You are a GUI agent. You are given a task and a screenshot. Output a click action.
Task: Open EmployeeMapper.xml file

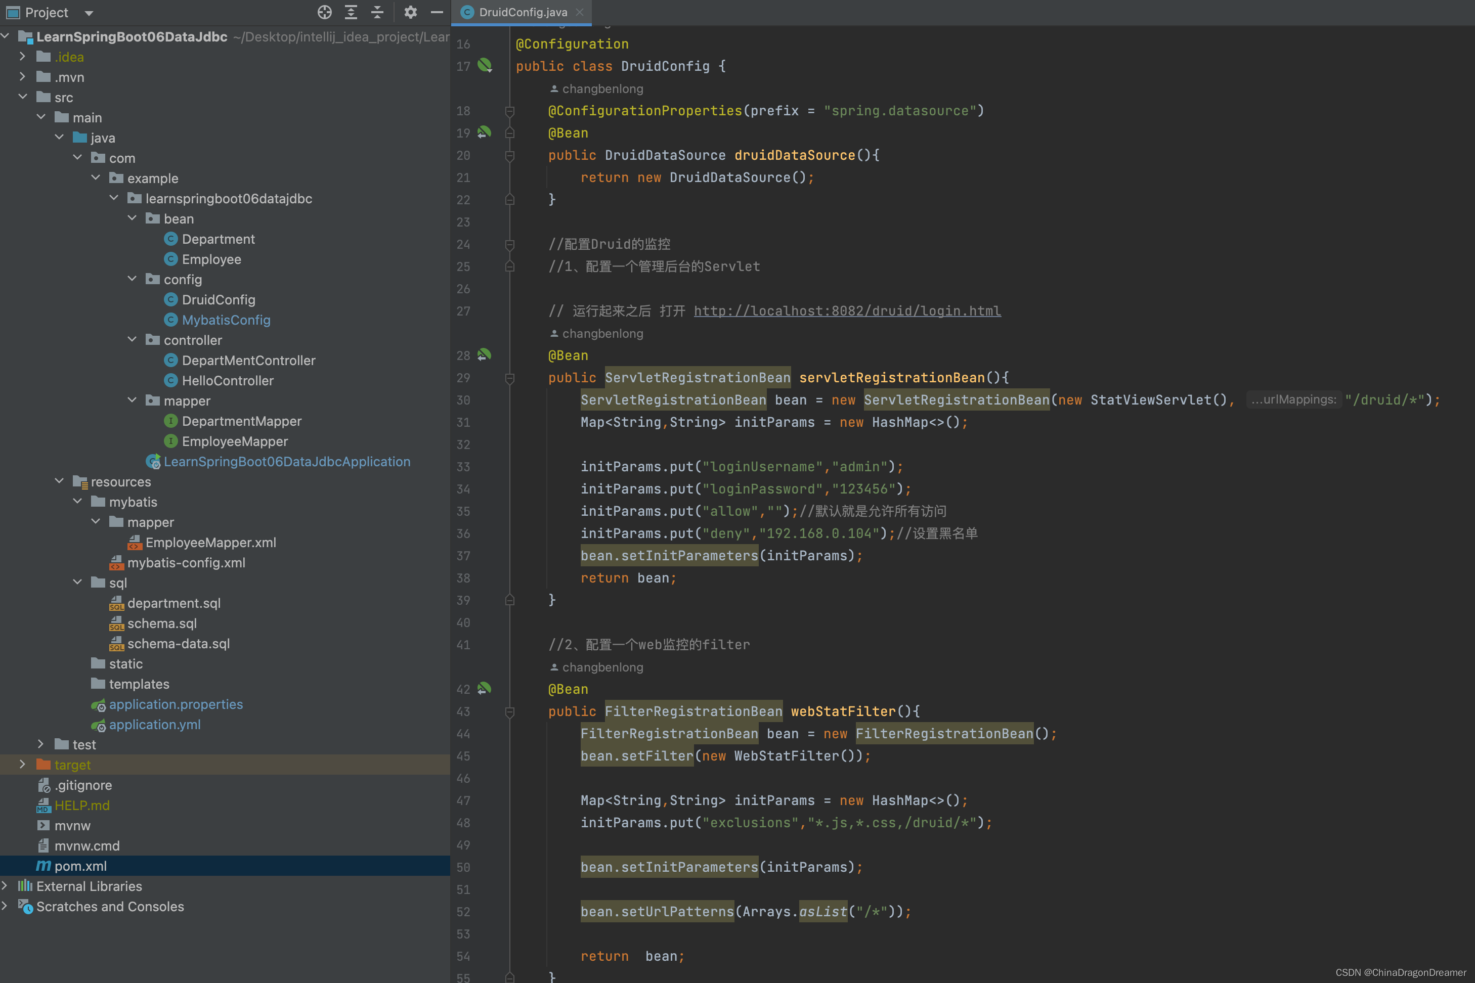(210, 542)
